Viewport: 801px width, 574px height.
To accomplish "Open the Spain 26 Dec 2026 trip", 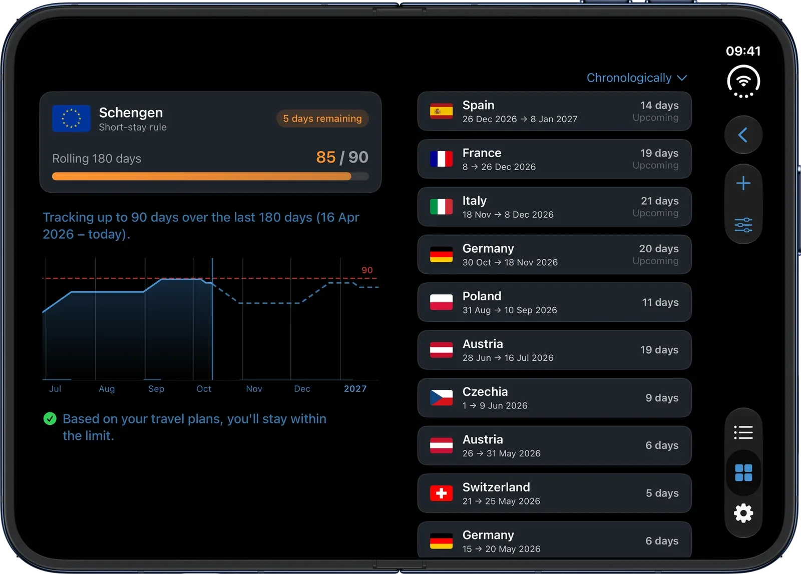I will click(x=554, y=111).
